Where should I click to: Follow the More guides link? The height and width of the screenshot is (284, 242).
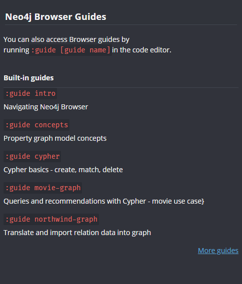click(x=218, y=251)
